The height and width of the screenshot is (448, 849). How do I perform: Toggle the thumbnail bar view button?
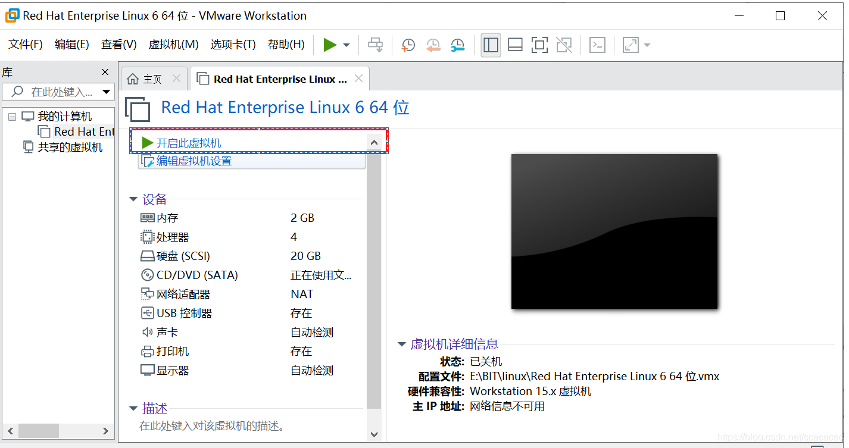516,45
